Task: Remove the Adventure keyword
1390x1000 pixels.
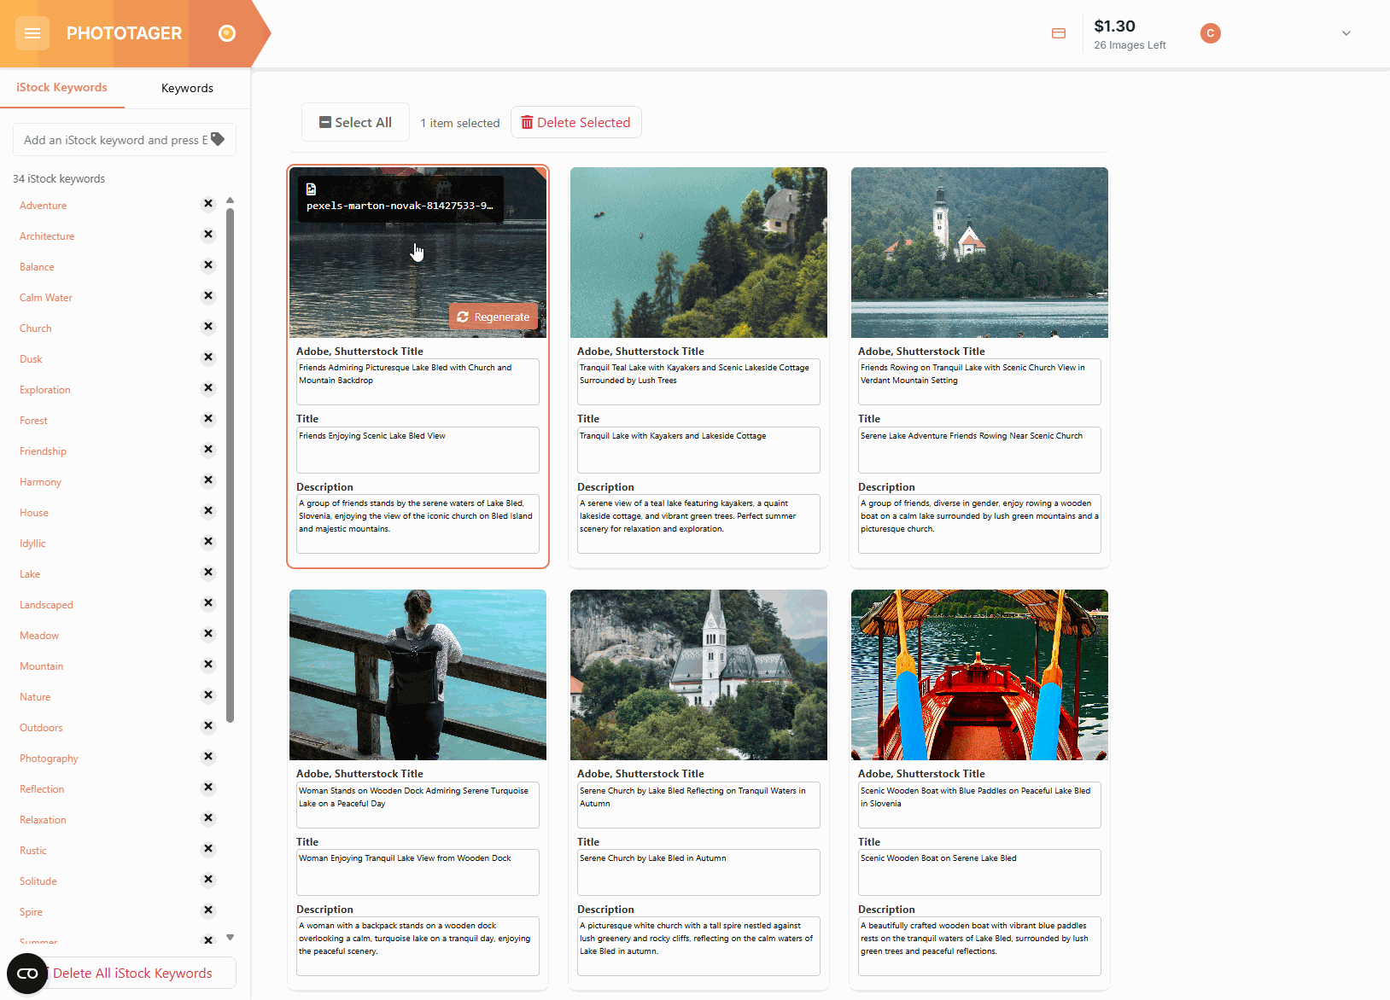Action: 207,204
